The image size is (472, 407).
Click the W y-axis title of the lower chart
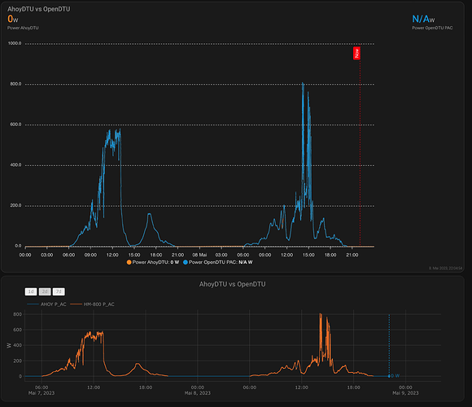[9, 345]
